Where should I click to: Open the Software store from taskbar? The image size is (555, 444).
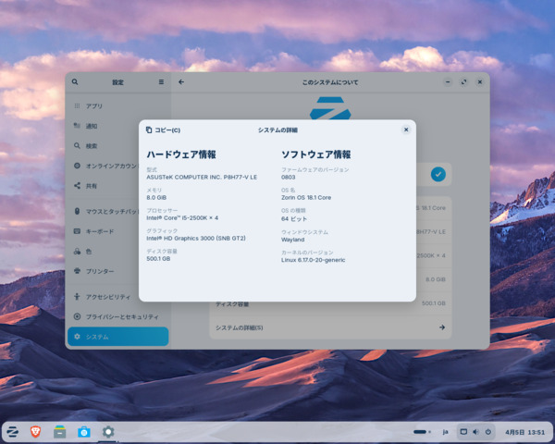[x=84, y=432]
